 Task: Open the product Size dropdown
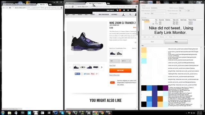115,61
